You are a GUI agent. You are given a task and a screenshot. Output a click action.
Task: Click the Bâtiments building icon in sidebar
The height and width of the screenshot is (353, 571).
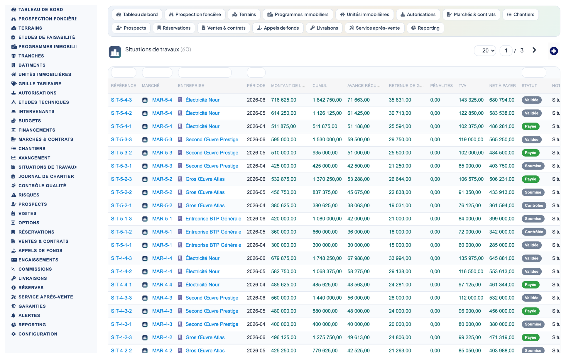(x=13, y=65)
